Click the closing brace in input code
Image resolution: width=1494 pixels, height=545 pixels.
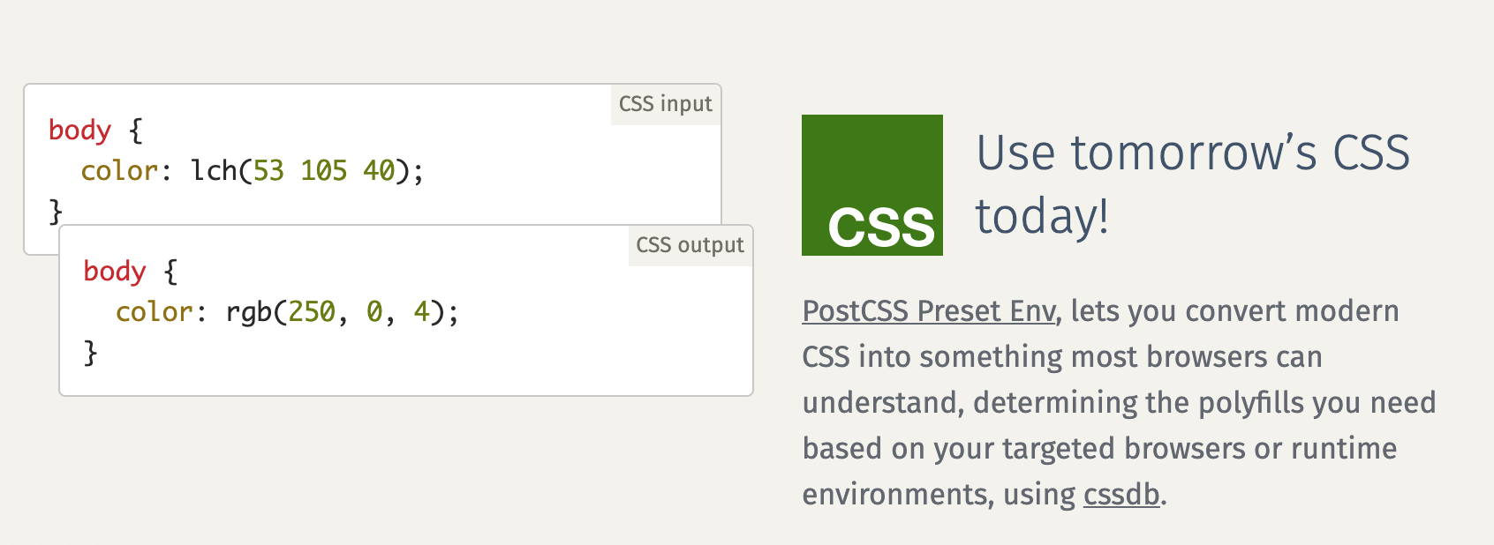click(x=55, y=212)
